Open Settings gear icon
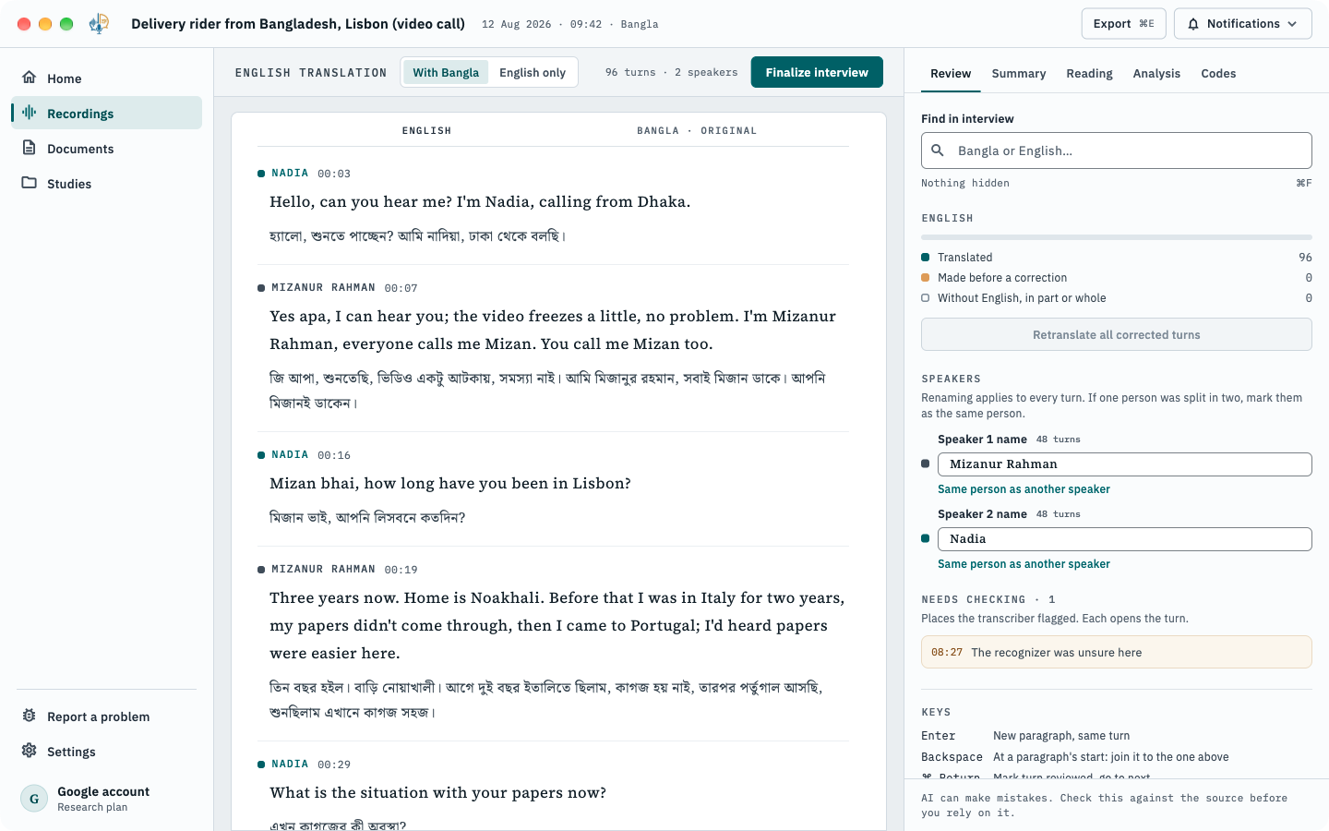This screenshot has height=831, width=1329. (x=30, y=751)
